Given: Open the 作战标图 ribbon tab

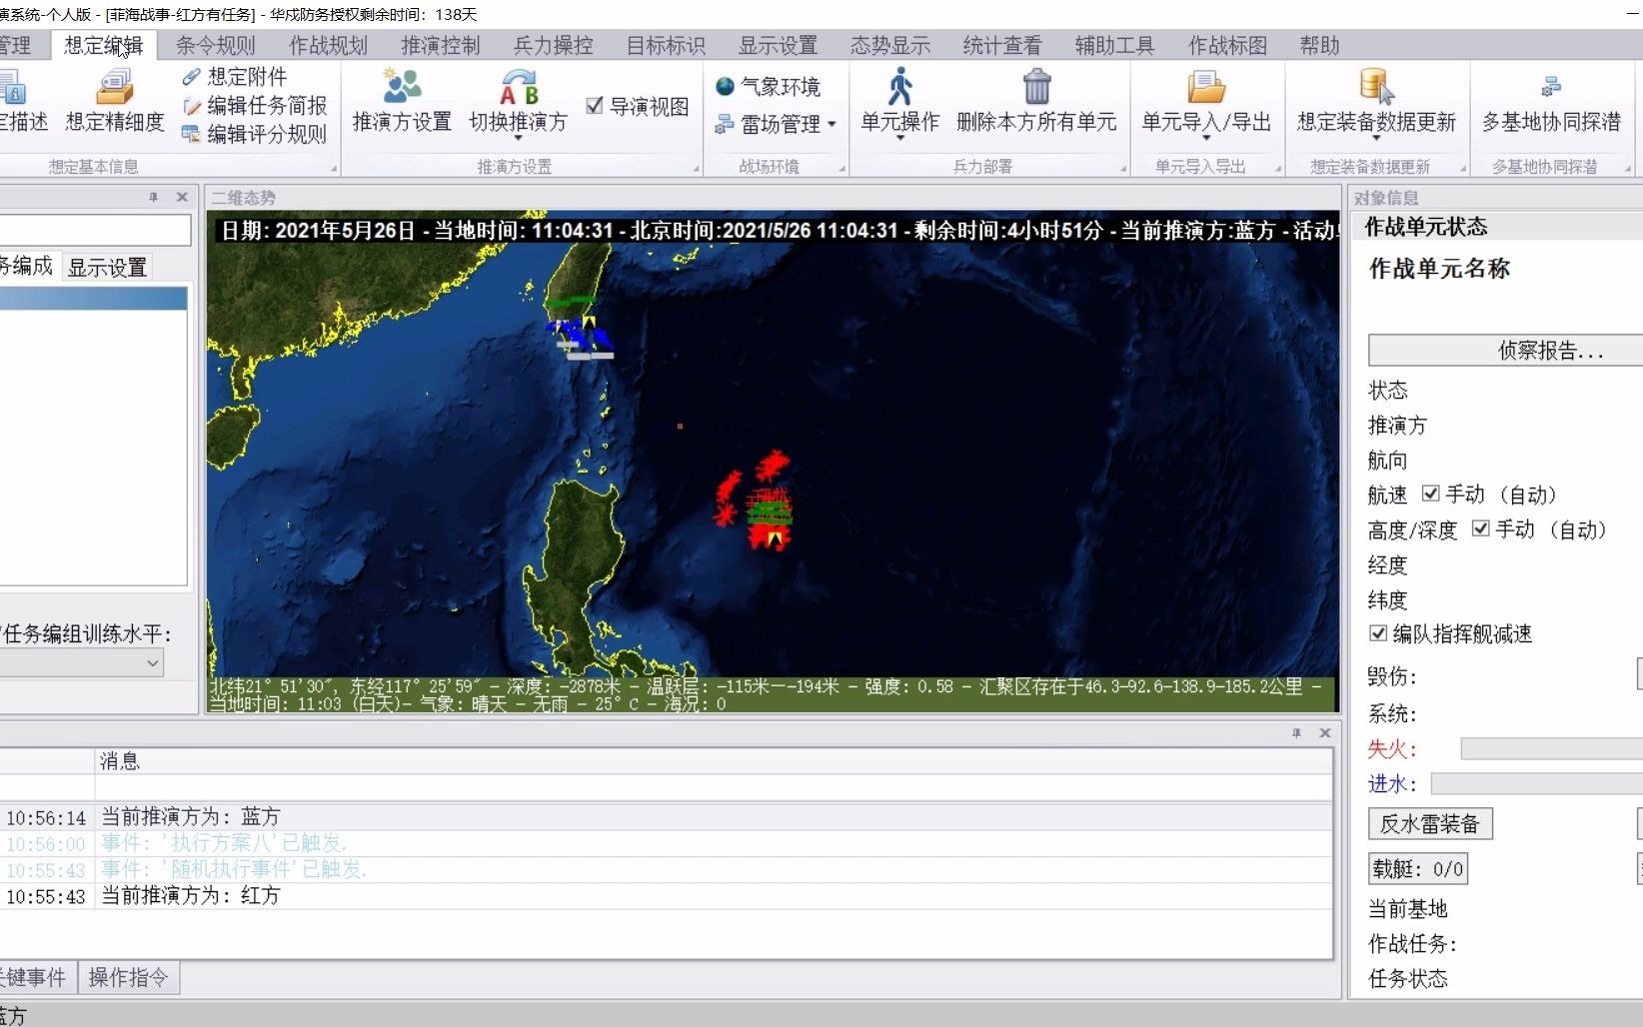Looking at the screenshot, I should point(1228,45).
